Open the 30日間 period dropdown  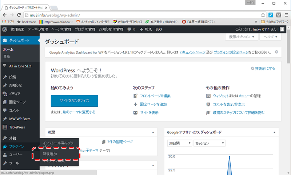pos(180,143)
